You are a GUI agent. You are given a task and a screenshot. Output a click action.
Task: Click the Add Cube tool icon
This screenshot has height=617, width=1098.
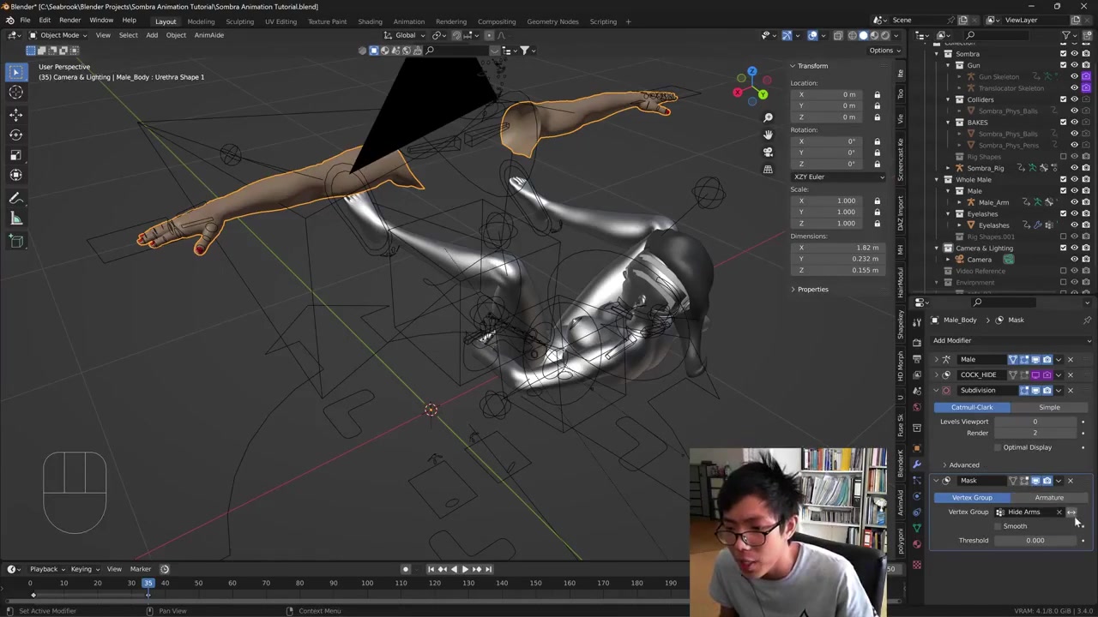click(15, 241)
